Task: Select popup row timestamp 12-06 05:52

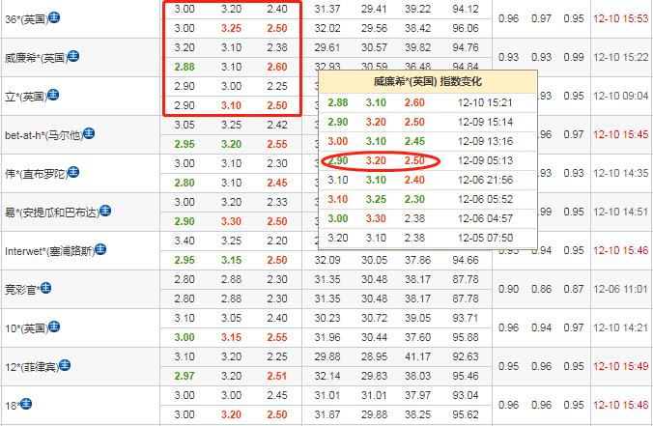Action: click(x=485, y=199)
